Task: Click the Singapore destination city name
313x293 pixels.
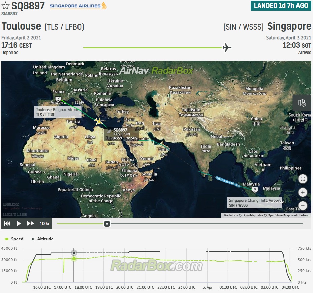Action: 289,26
